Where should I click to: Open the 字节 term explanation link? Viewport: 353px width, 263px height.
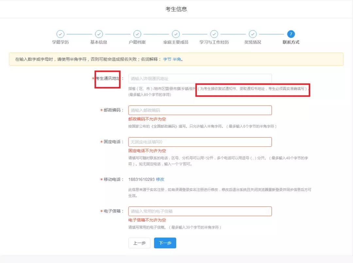167,59
